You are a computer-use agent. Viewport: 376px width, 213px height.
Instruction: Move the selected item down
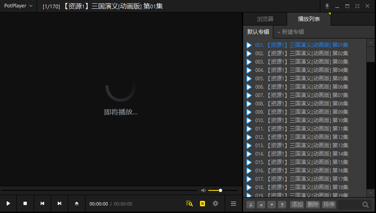pos(272,205)
